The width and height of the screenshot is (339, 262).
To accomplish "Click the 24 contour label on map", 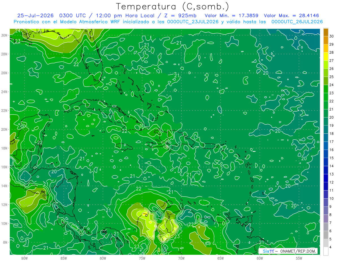I will (x=18, y=31).
